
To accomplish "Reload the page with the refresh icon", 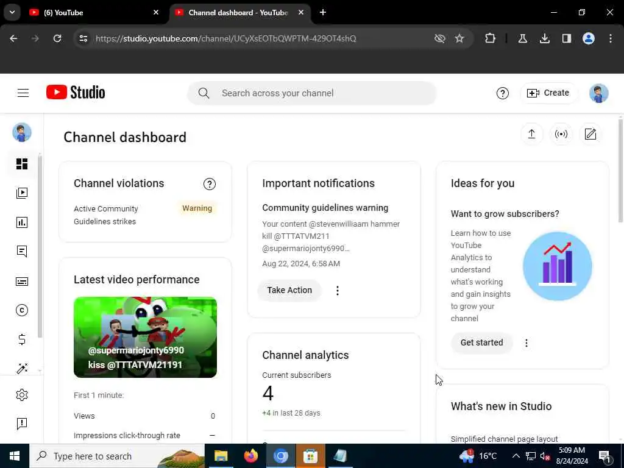I will tap(57, 38).
